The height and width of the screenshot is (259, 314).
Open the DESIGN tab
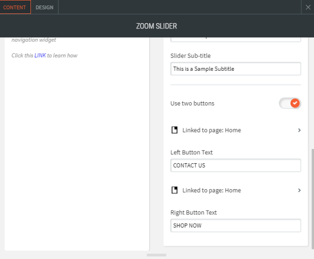pos(45,7)
